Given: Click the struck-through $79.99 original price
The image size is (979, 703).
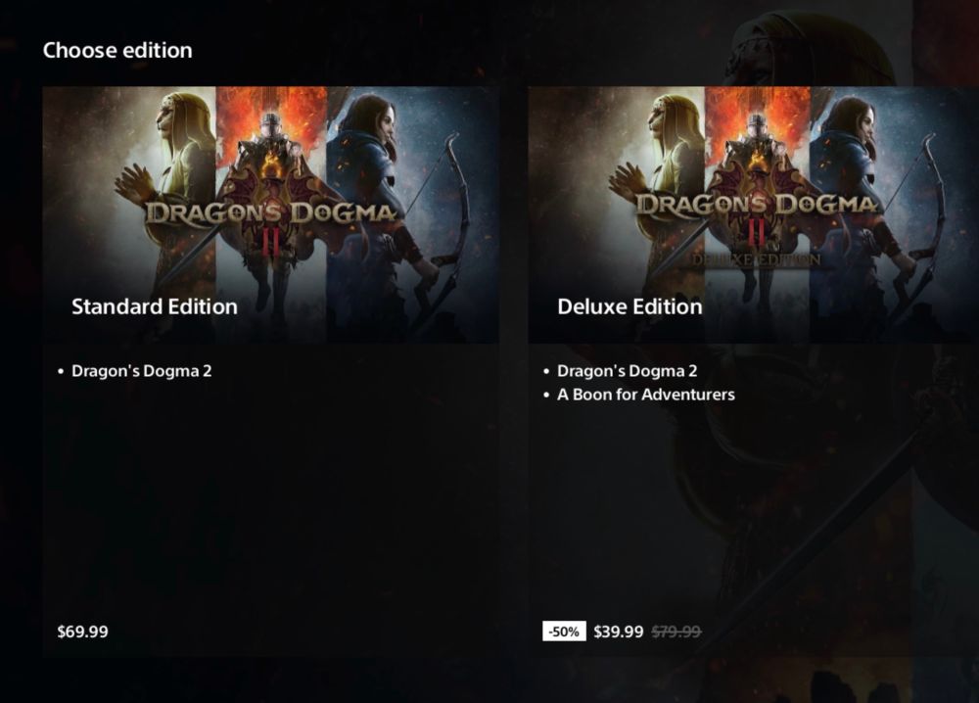Looking at the screenshot, I should coord(676,632).
